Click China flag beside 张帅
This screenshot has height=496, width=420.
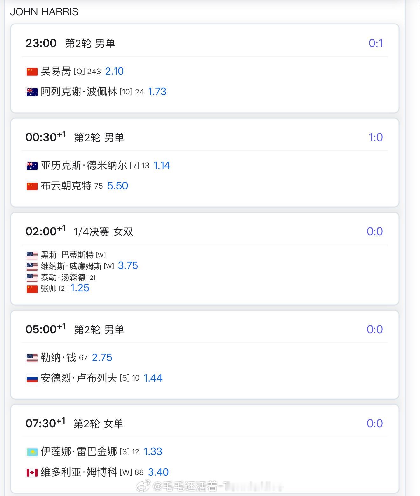[32, 289]
